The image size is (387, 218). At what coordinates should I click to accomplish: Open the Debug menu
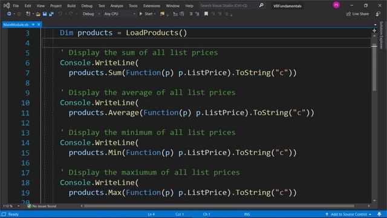coord(86,5)
